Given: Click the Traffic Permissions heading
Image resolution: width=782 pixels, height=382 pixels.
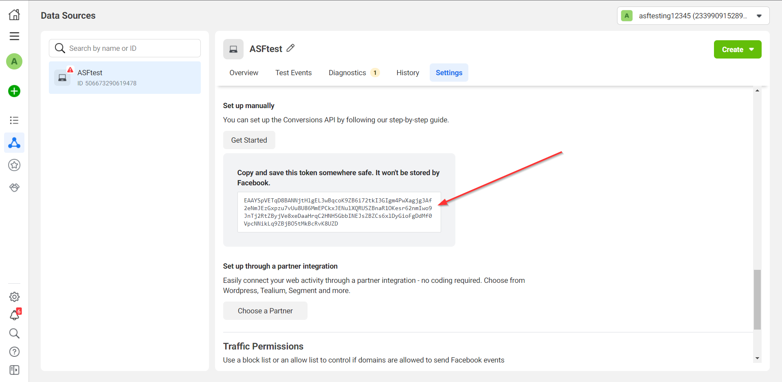Looking at the screenshot, I should coord(263,346).
